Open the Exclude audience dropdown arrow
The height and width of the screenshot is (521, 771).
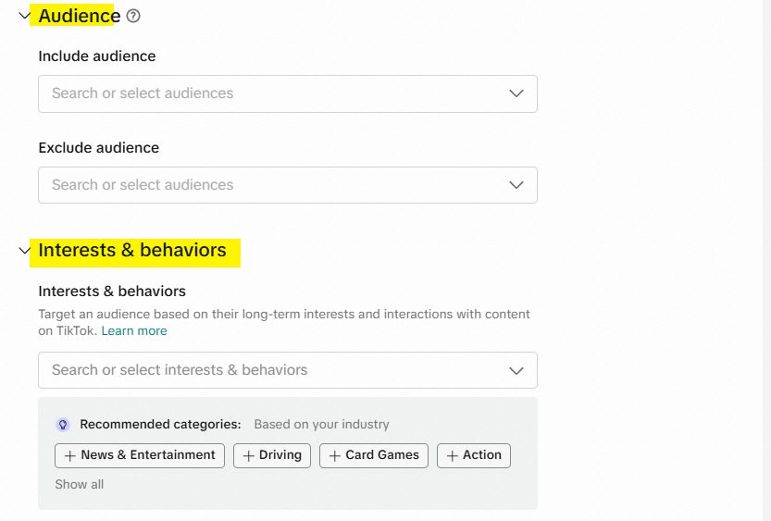pyautogui.click(x=516, y=185)
